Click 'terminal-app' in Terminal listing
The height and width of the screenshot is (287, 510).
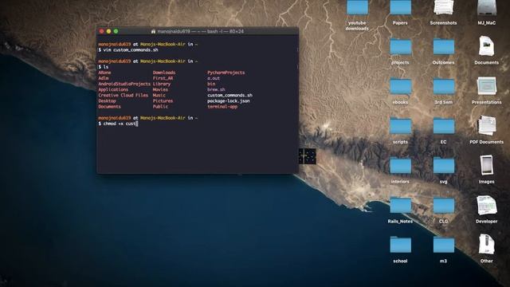pyautogui.click(x=222, y=107)
